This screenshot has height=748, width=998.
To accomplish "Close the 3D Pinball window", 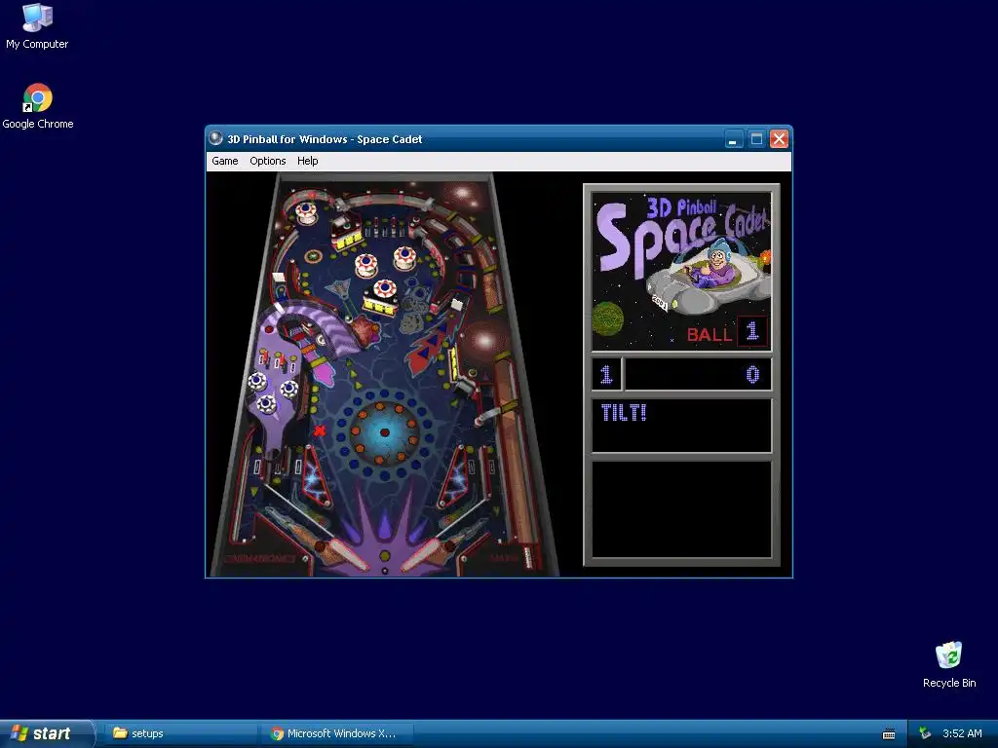I will tap(779, 138).
